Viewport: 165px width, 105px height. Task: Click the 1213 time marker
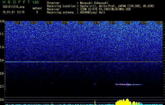[50, 23]
